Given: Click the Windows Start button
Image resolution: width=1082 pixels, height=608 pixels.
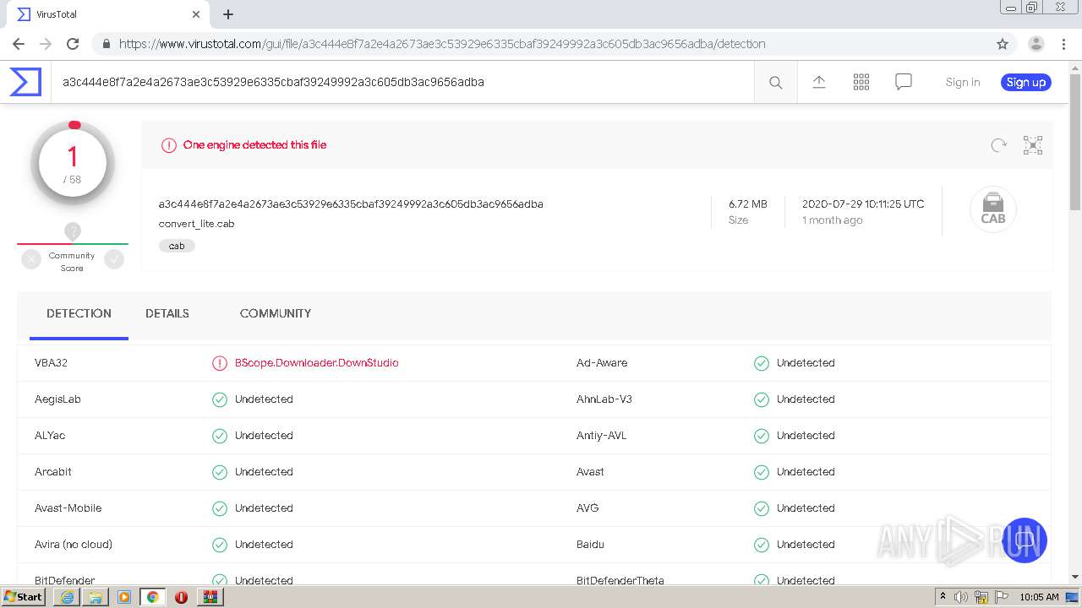Looking at the screenshot, I should tap(24, 597).
